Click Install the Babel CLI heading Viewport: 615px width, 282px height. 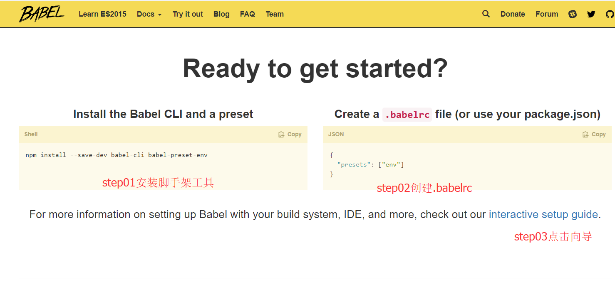click(x=163, y=114)
